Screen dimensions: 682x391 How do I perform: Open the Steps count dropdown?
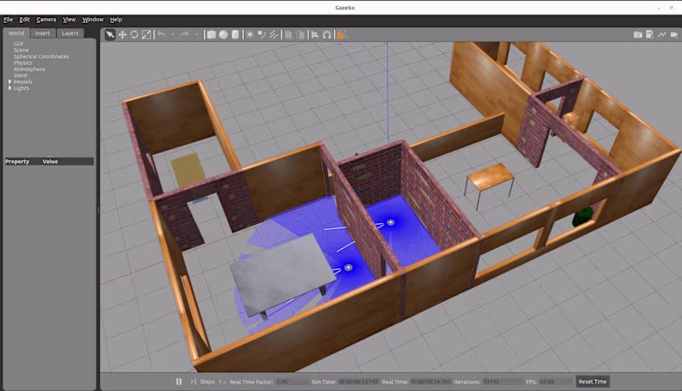[222, 382]
